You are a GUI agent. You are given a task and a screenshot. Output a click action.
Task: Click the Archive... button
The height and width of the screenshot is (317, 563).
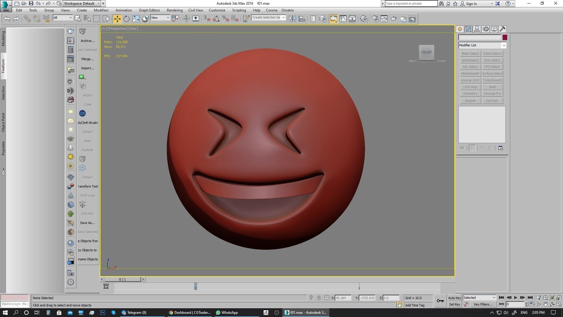[88, 41]
